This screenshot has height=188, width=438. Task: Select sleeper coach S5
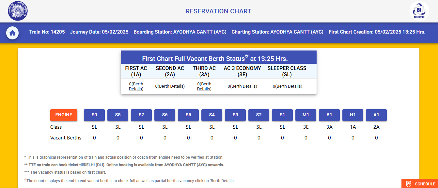(188, 115)
